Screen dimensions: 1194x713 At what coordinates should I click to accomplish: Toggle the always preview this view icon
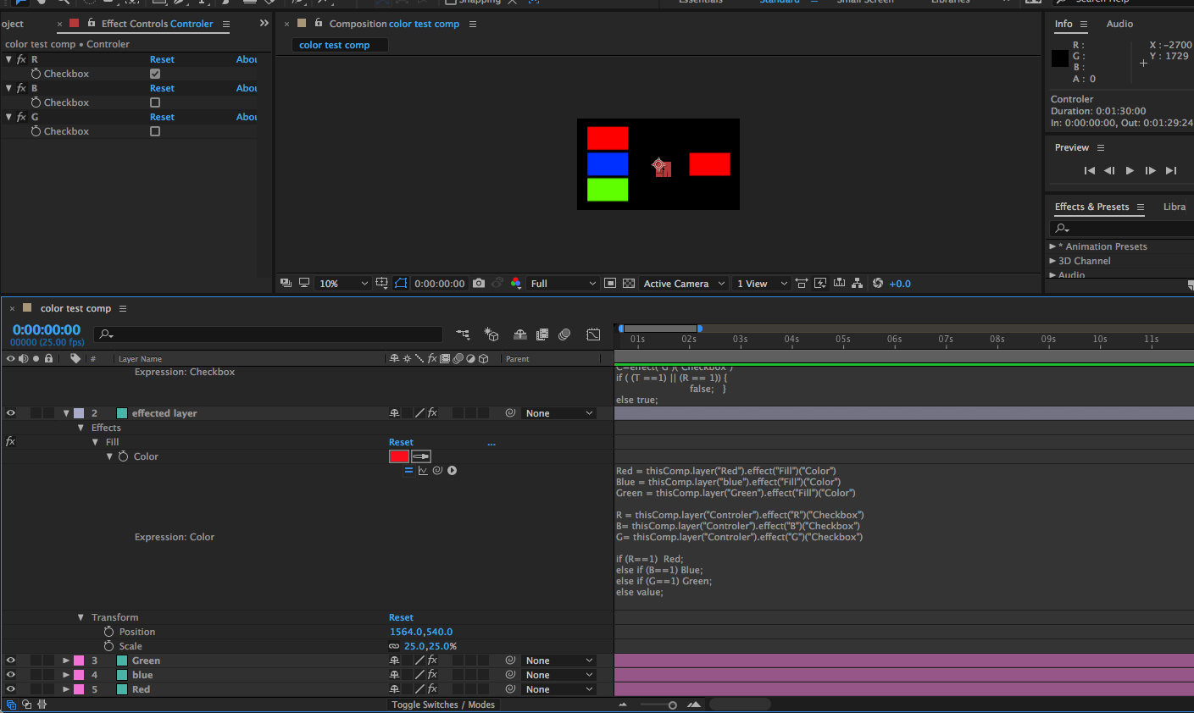[286, 284]
